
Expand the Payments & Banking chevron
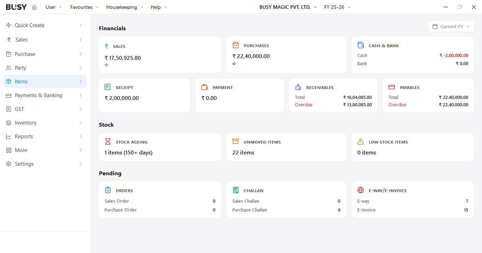(x=81, y=95)
